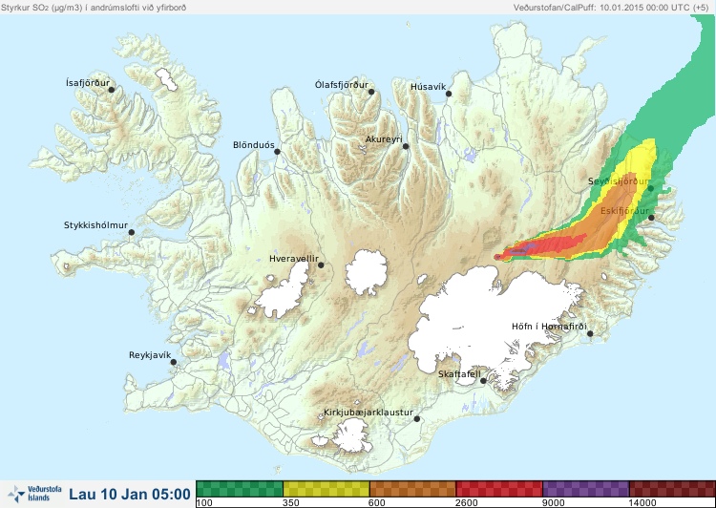Viewport: 716px width, 508px height.
Task: Click the Húsavík station dot
Action: (449, 94)
